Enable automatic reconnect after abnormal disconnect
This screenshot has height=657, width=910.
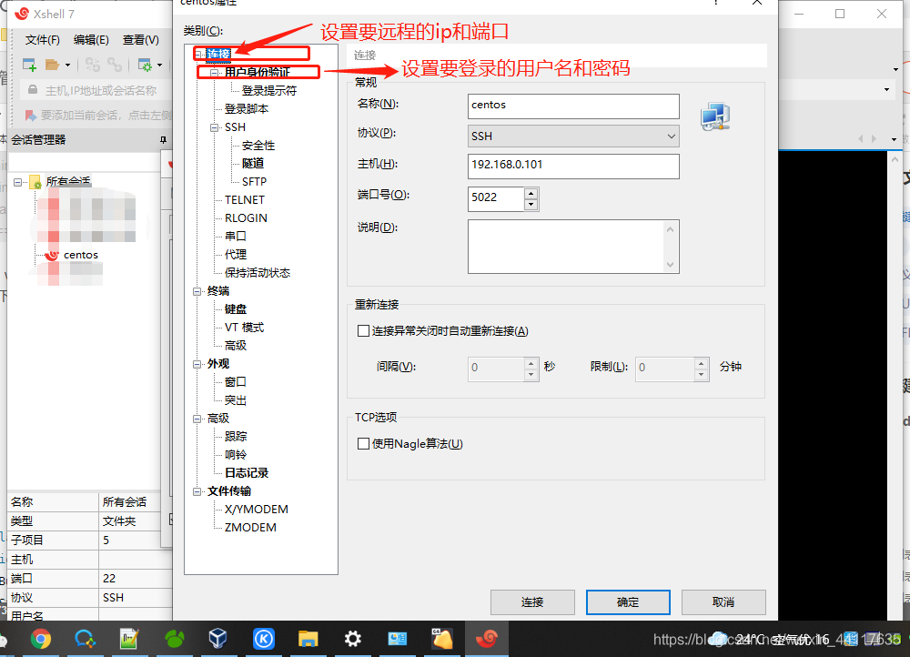point(363,330)
